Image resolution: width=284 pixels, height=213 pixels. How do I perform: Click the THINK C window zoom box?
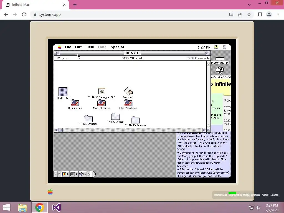(207, 53)
